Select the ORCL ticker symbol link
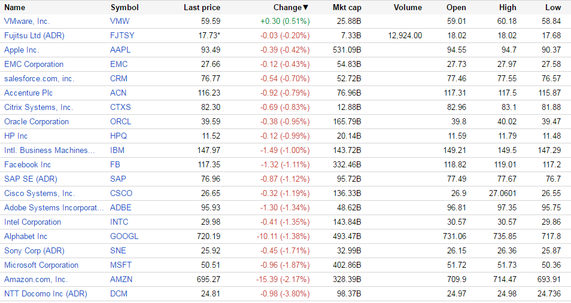This screenshot has height=303, width=571. (121, 121)
